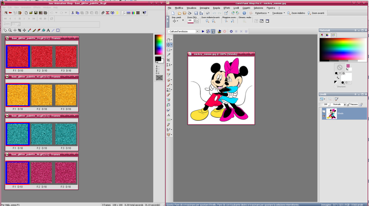Open Effetti menu in Paint Shop Pro

point(227,8)
